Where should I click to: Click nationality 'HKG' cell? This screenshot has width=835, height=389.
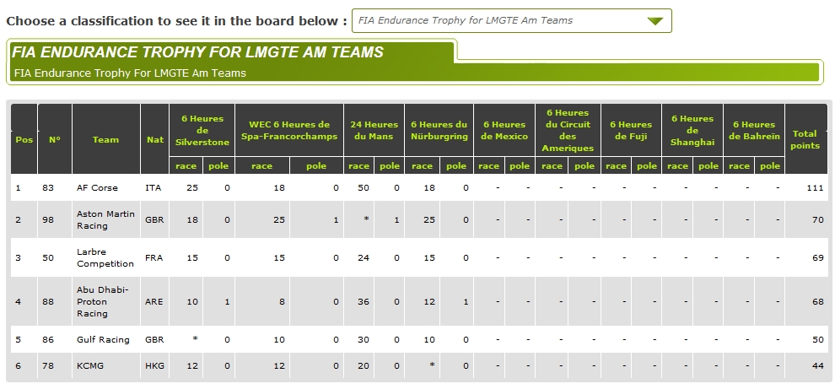(x=154, y=365)
